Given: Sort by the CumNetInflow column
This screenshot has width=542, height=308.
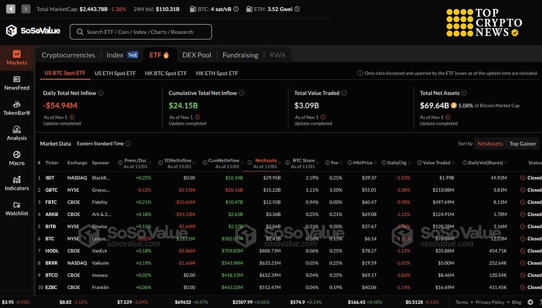Looking at the screenshot, I should click(223, 160).
